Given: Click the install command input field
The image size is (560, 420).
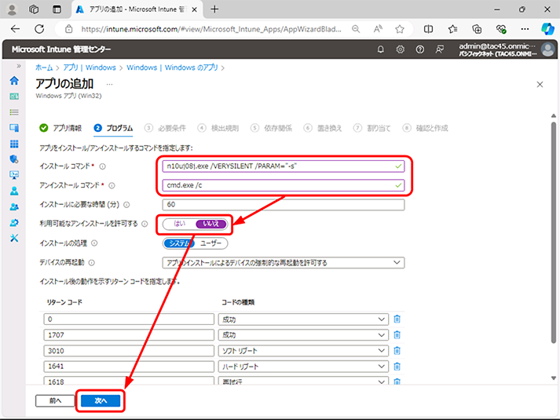Looking at the screenshot, I should (x=284, y=166).
